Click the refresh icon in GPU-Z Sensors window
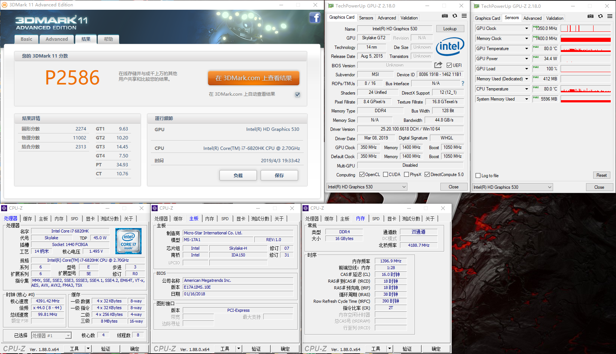 click(600, 16)
